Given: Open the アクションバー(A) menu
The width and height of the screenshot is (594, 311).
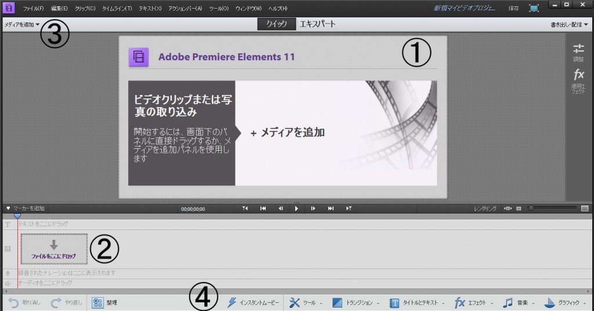Looking at the screenshot, I should [x=185, y=8].
